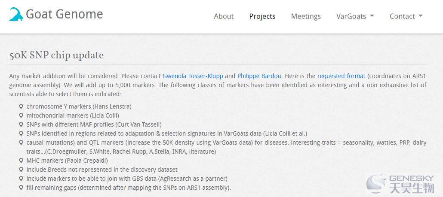Click map pin icon beside chromosome Y markers

click(21, 106)
